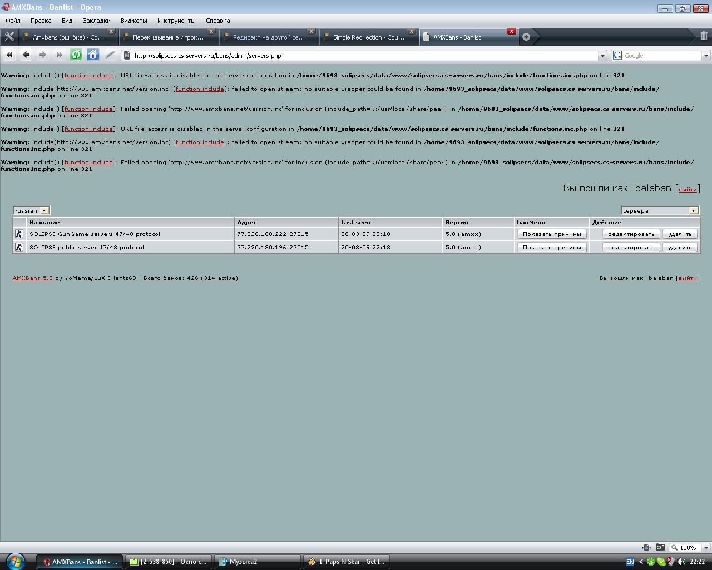Close the AMXBans - Banlist tab

(512, 31)
